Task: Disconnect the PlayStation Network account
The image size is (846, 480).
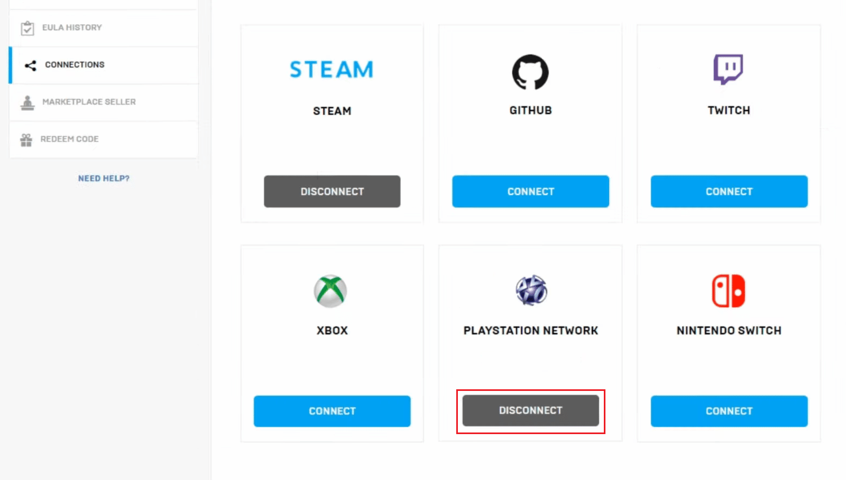Action: point(530,410)
